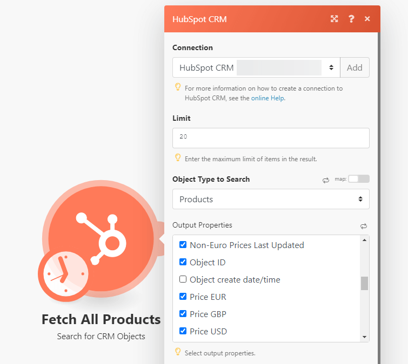Click into the Limit input field
The width and height of the screenshot is (408, 364).
click(271, 138)
